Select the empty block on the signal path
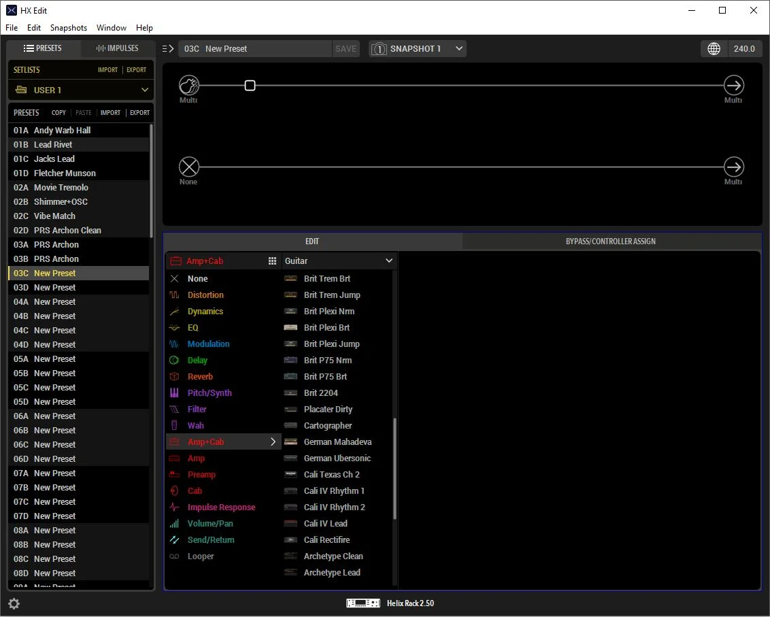 [x=250, y=86]
